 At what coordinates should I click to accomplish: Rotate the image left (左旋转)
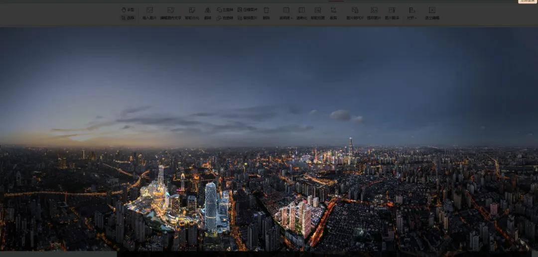[x=225, y=9]
